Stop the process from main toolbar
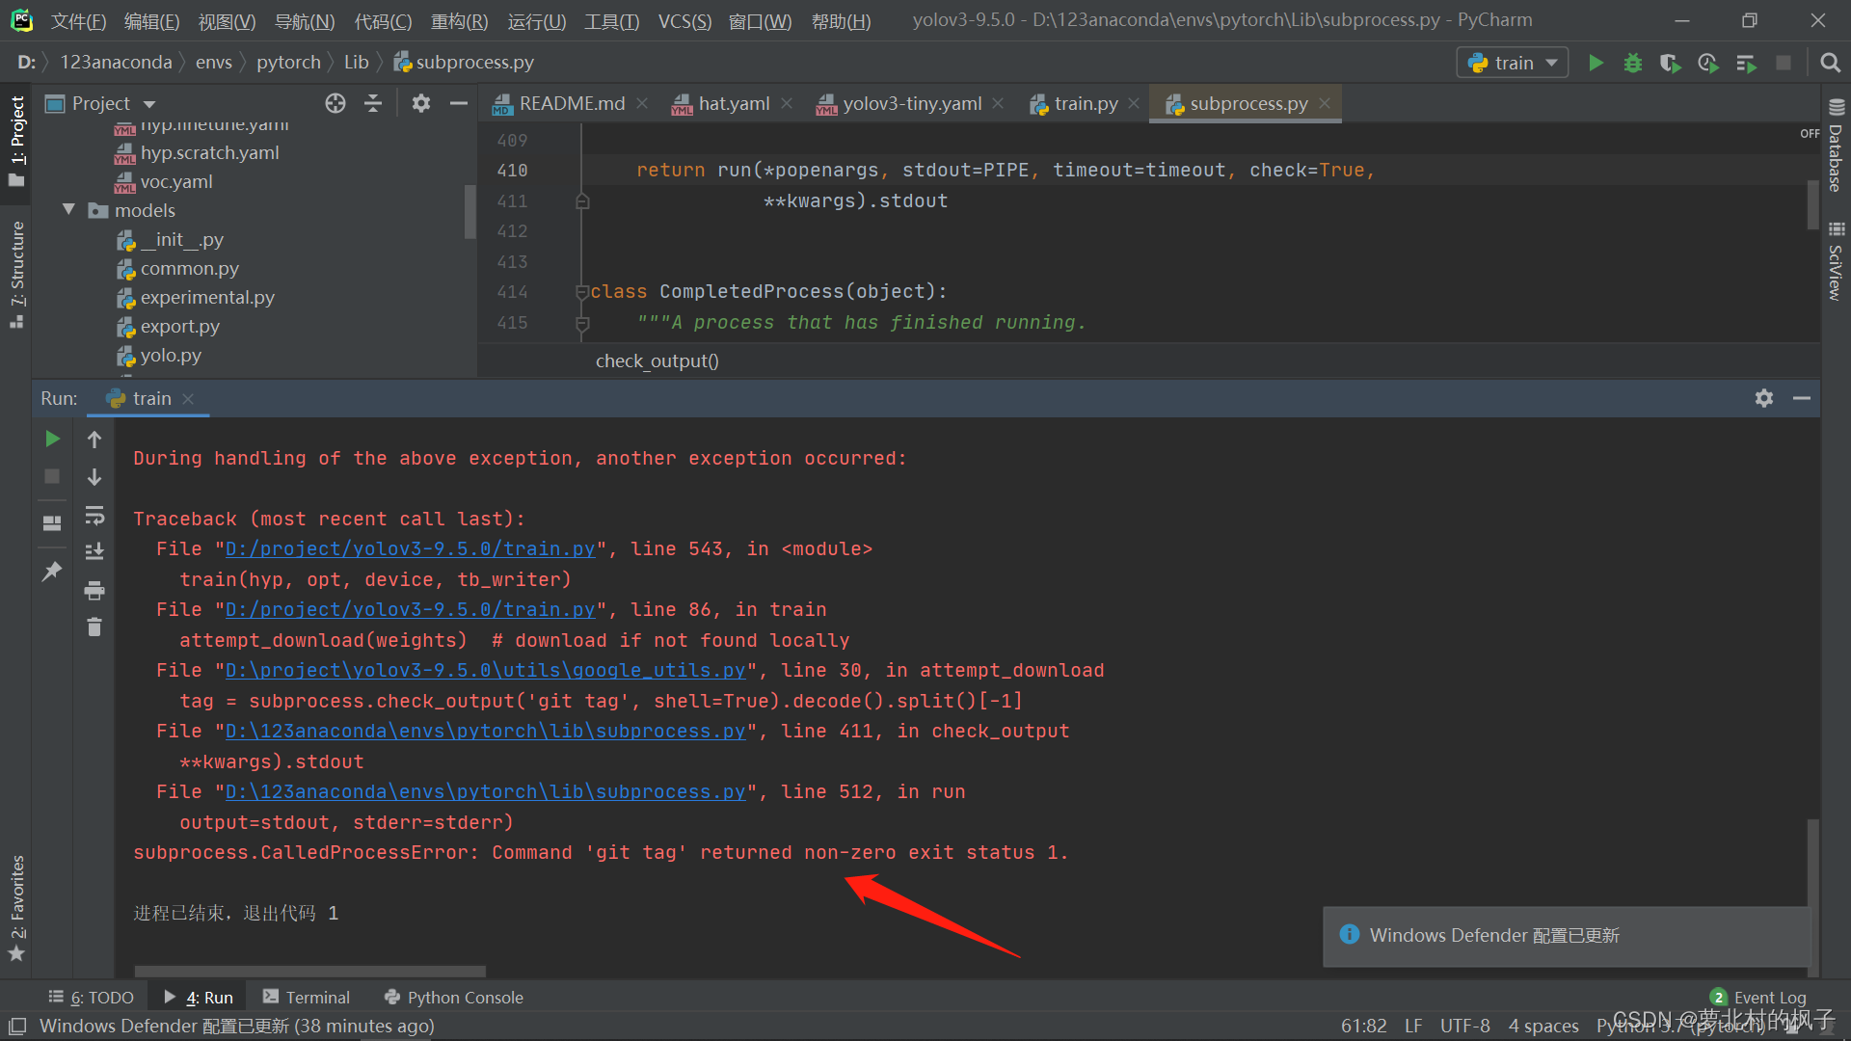The image size is (1851, 1041). point(1784,63)
